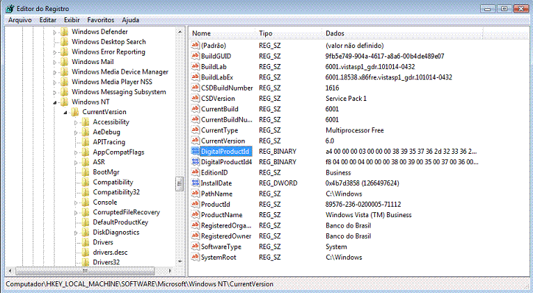The width and height of the screenshot is (533, 293).
Task: Open the Ajuda menu
Action: (131, 20)
